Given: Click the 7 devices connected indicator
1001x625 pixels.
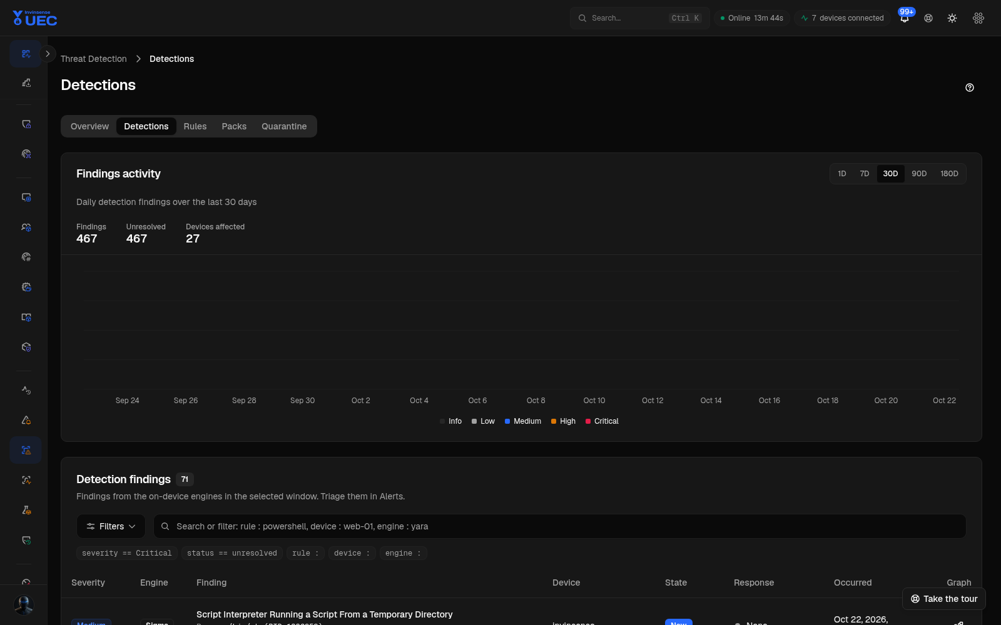Looking at the screenshot, I should point(842,18).
